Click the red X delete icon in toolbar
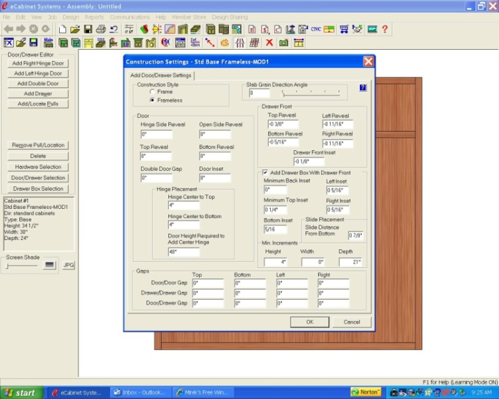499x399 pixels. point(269,43)
